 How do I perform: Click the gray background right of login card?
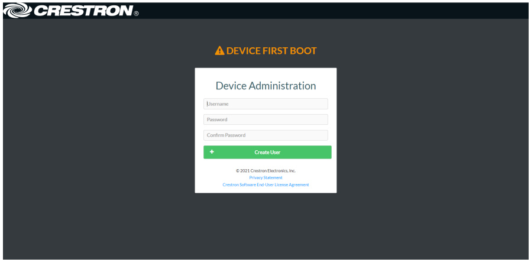432,130
